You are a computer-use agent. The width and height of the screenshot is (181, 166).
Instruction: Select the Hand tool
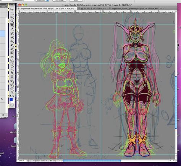(12, 89)
